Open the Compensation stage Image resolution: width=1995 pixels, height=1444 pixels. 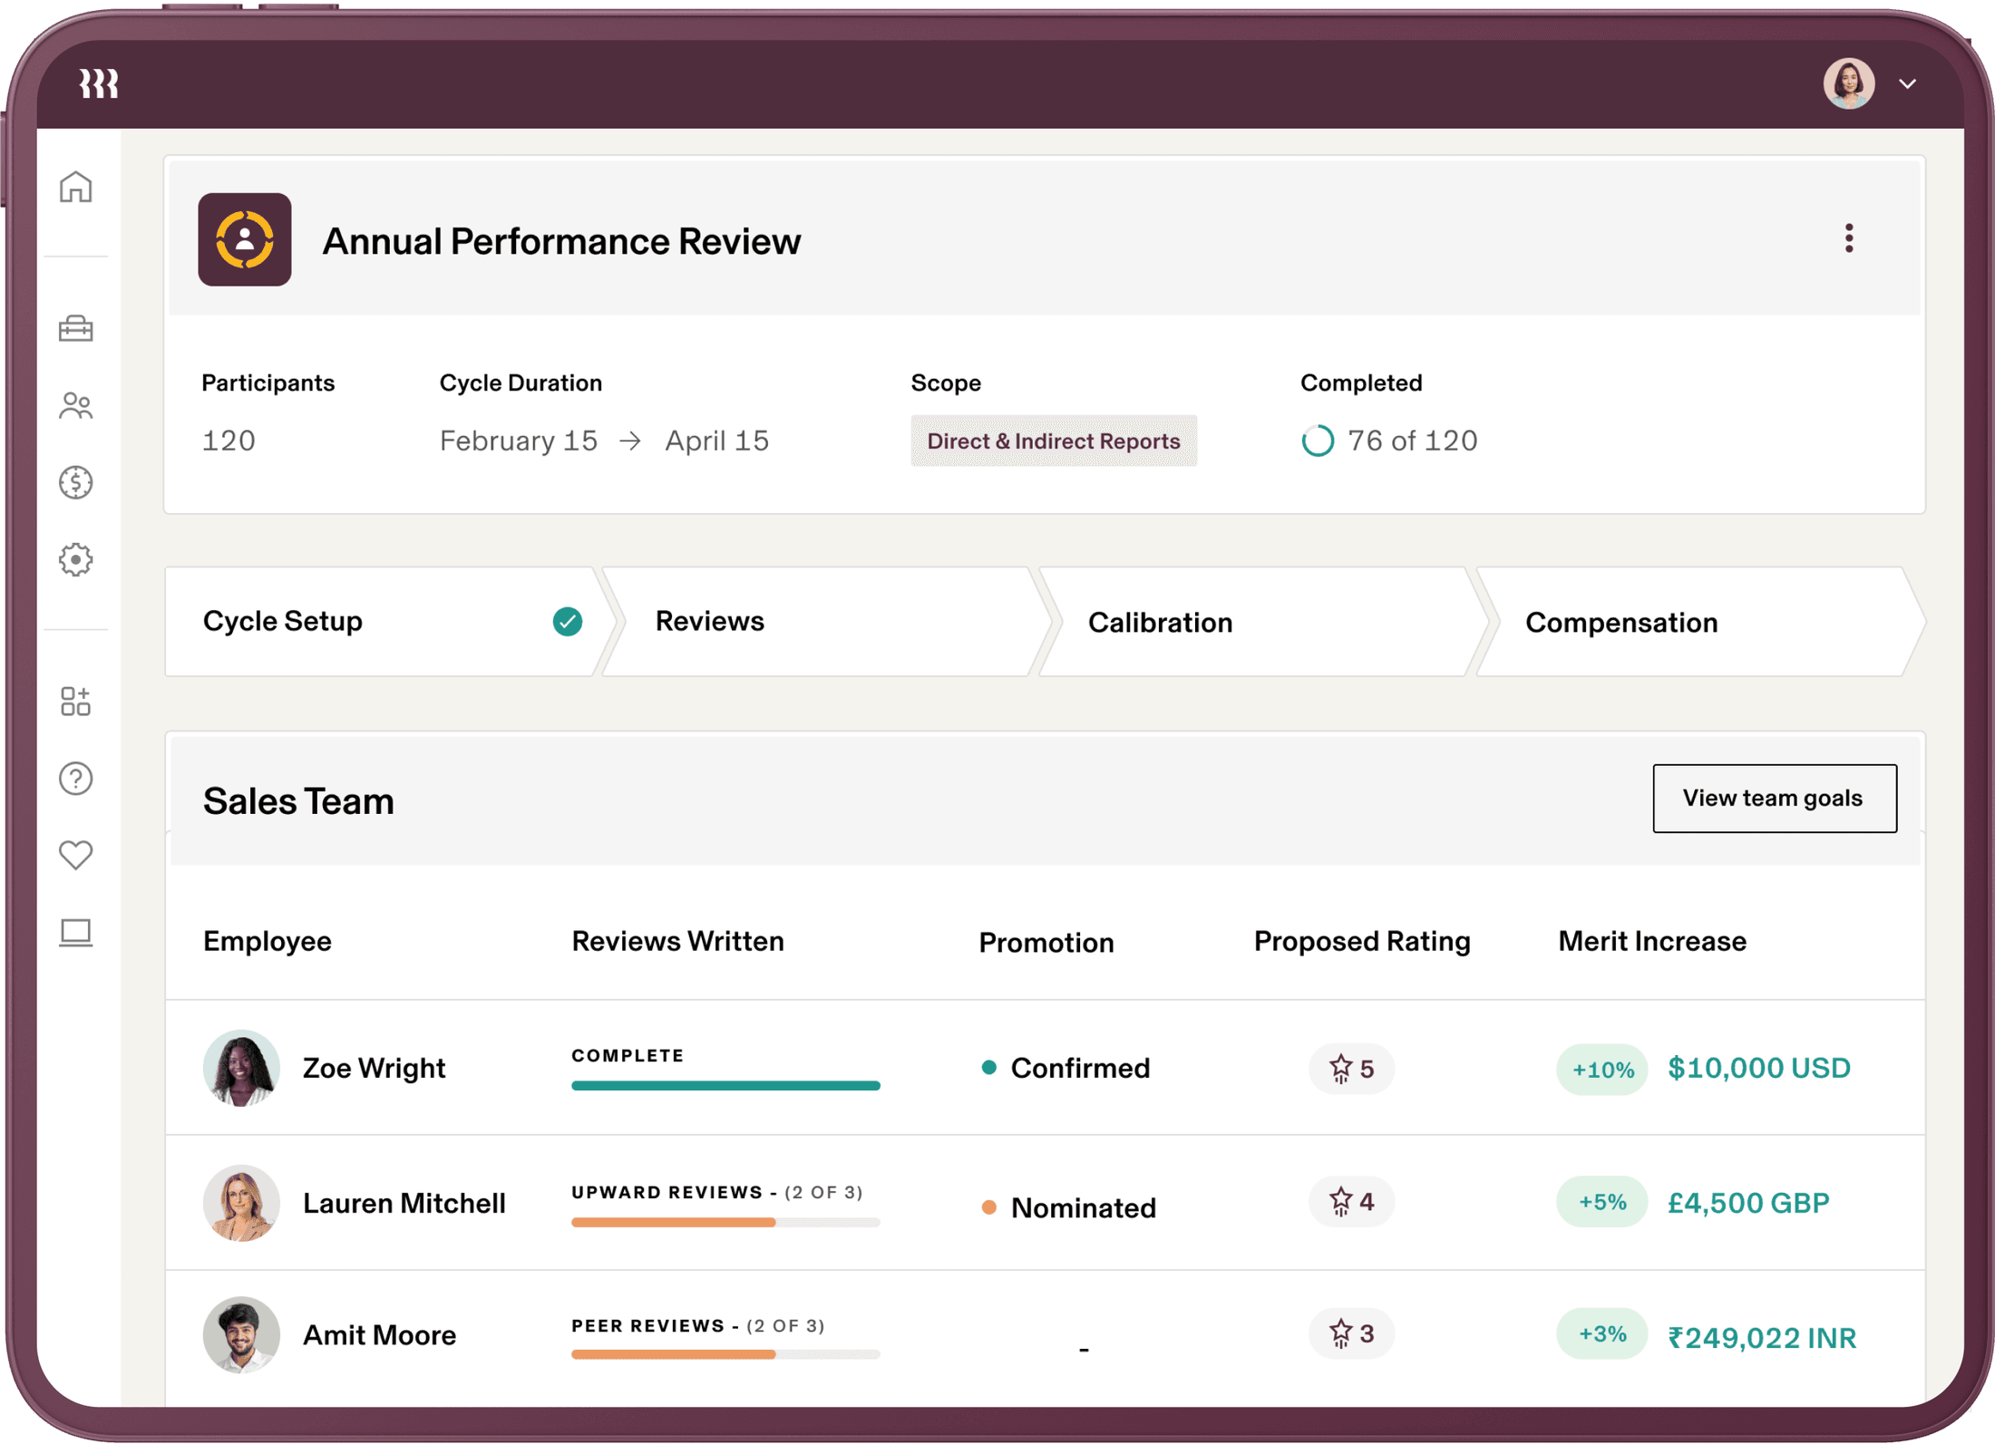(x=1621, y=622)
